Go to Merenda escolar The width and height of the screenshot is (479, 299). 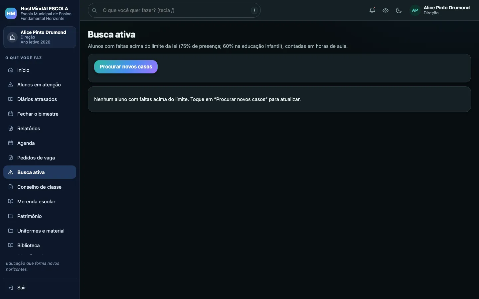(x=40, y=202)
